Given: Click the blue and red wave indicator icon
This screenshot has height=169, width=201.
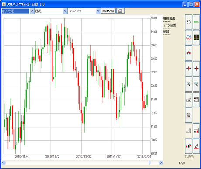Looking at the screenshot, I should 189,38.
